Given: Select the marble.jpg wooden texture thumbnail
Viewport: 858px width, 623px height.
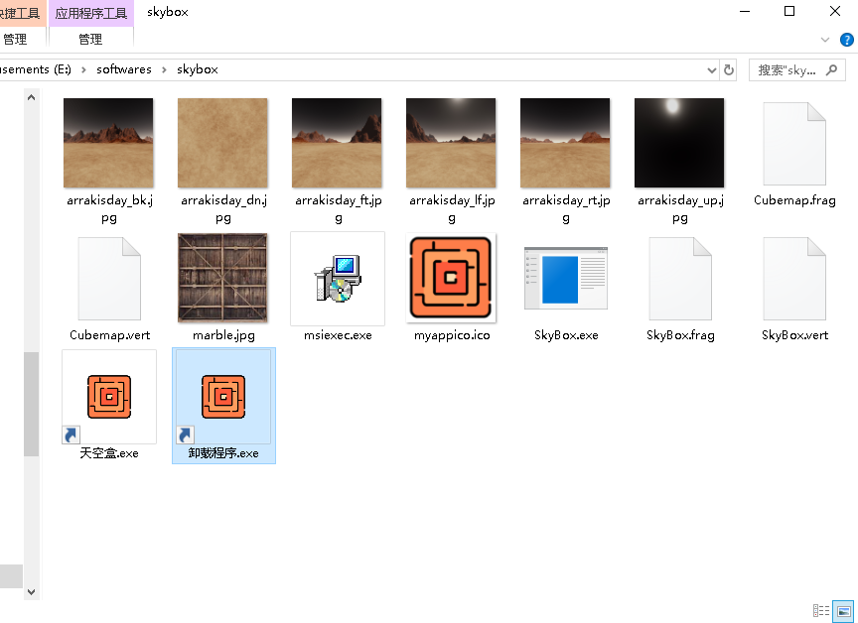Looking at the screenshot, I should click(x=222, y=278).
